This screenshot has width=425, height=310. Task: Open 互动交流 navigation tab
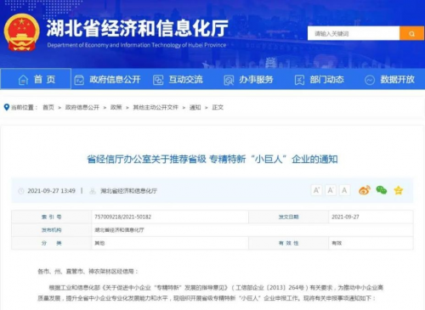185,80
